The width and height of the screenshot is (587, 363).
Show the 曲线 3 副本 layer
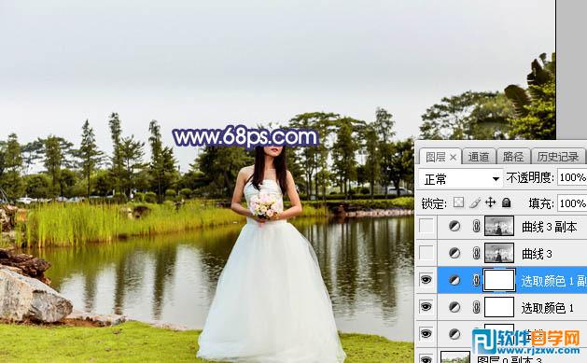click(426, 226)
